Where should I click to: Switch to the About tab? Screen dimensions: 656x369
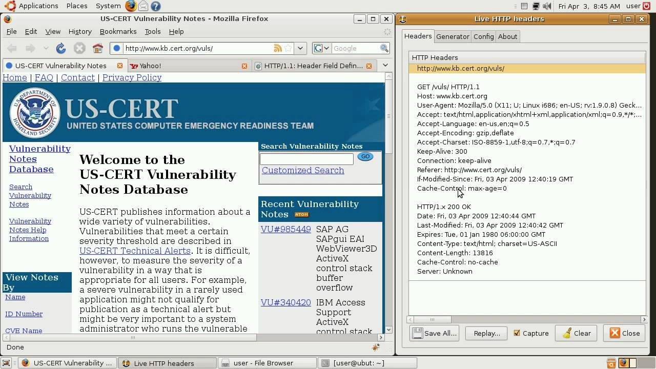(507, 36)
